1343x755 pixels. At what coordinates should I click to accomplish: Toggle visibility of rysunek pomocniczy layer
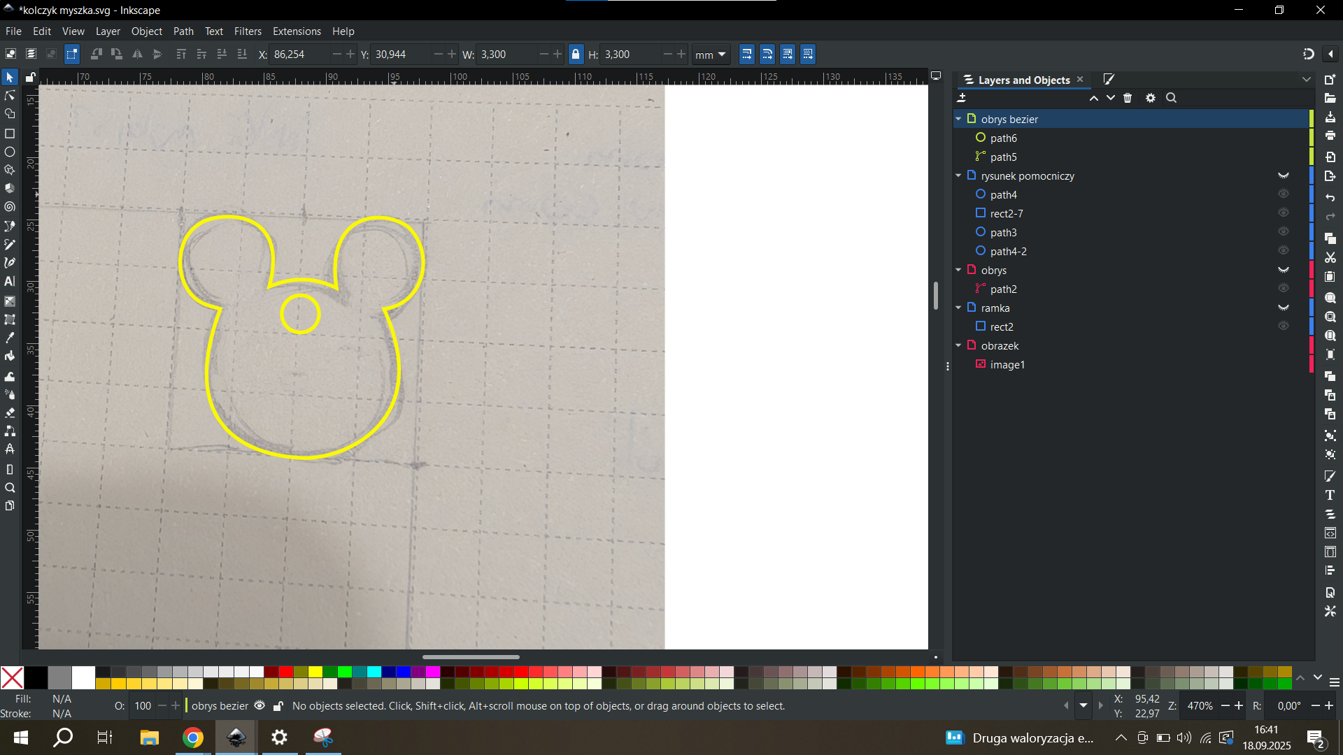click(1284, 175)
